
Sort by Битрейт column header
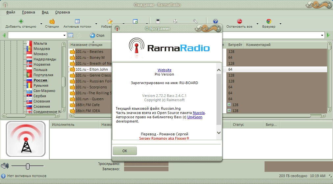pos(235,45)
